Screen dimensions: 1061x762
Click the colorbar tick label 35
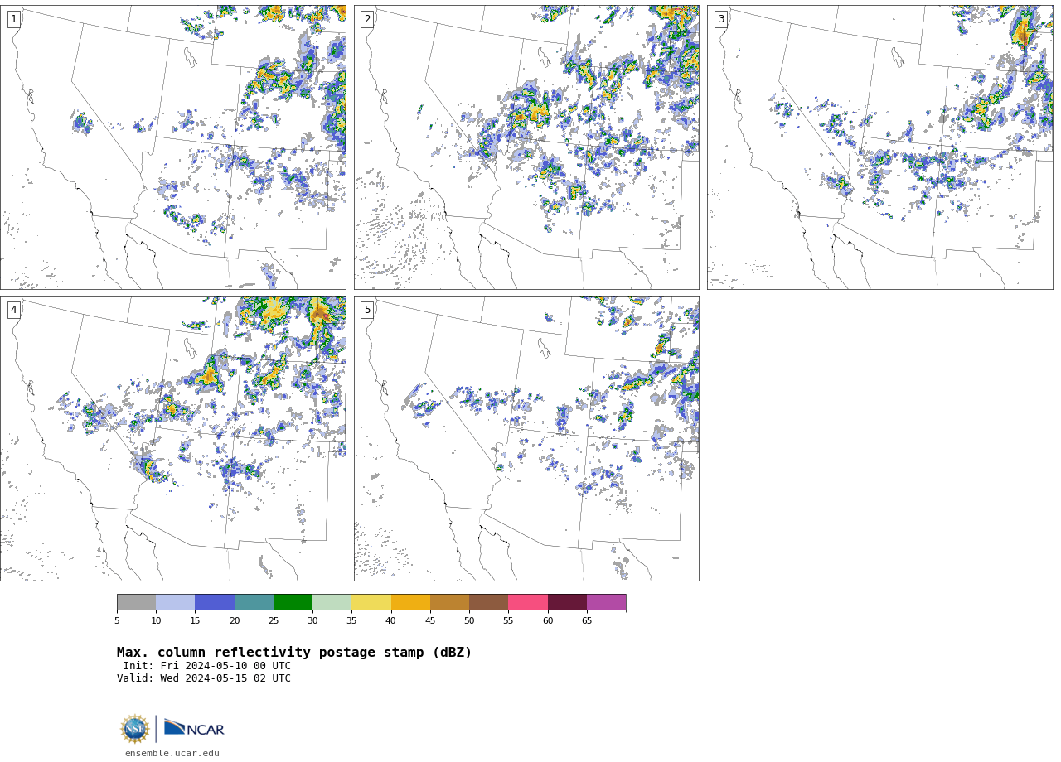pyautogui.click(x=351, y=621)
